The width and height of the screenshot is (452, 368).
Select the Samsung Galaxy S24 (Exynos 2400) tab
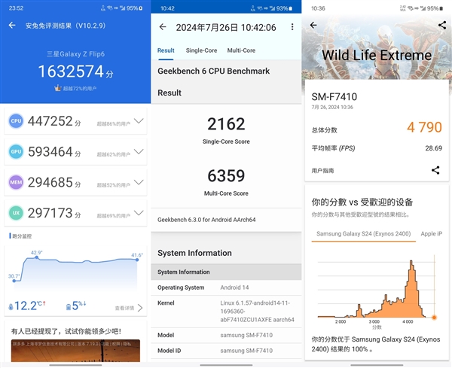(363, 234)
